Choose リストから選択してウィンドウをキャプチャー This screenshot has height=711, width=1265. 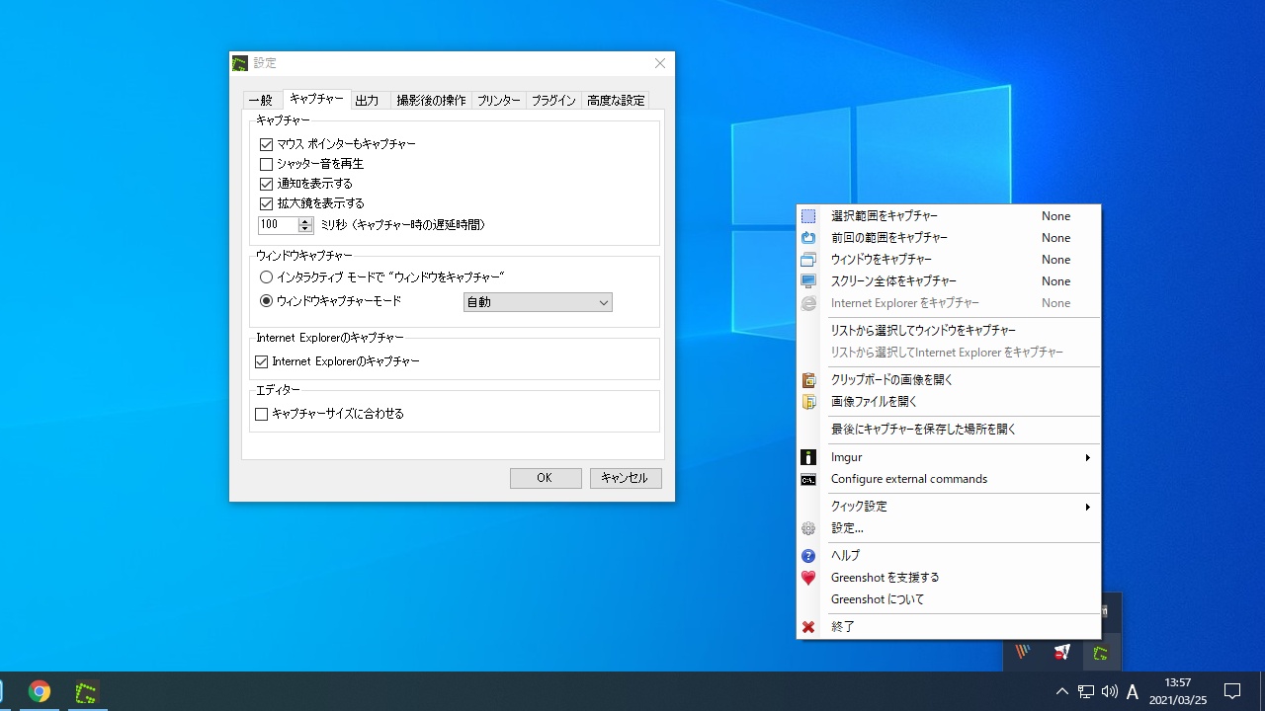(x=949, y=331)
